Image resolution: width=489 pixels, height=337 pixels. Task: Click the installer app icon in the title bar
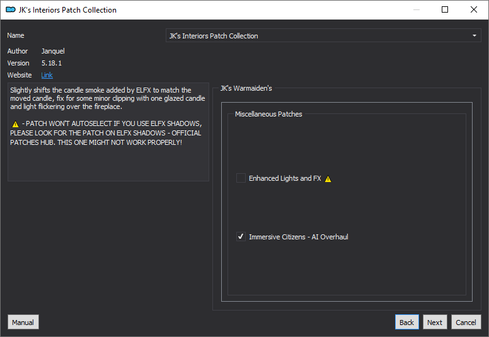point(11,9)
